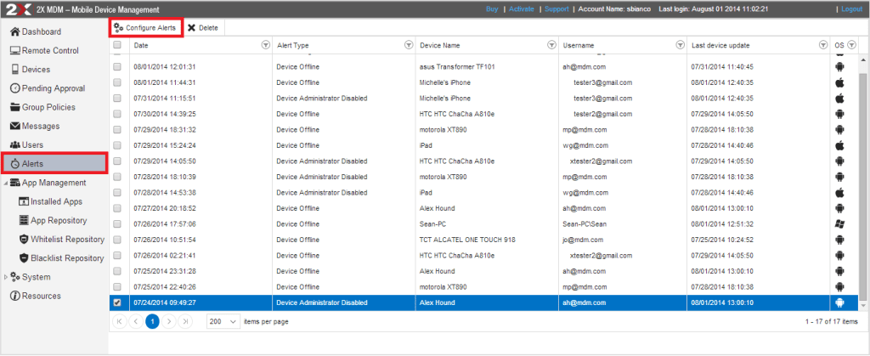The image size is (870, 356).
Task: Check the 07/27/2014 20:18:52 alert row
Action: [117, 208]
